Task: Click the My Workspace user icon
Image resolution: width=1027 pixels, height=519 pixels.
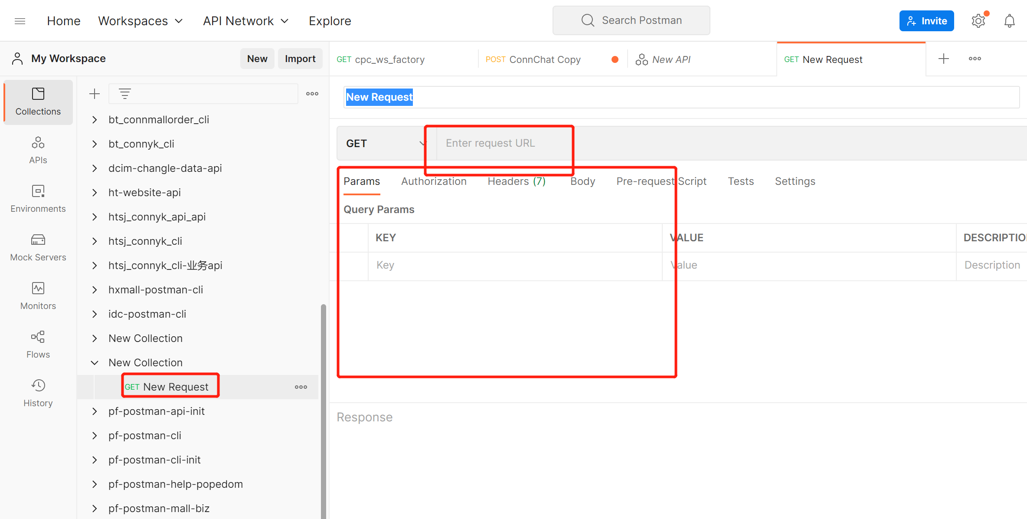Action: tap(17, 59)
